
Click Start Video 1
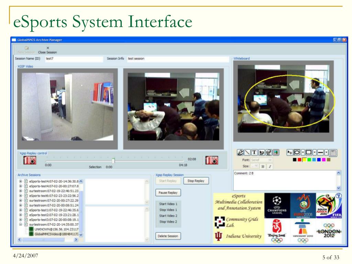pos(168,204)
